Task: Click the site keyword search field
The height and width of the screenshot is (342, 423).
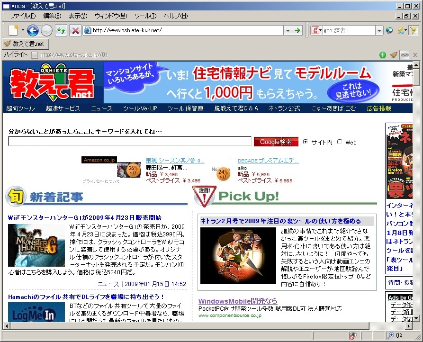Action: pyautogui.click(x=130, y=141)
